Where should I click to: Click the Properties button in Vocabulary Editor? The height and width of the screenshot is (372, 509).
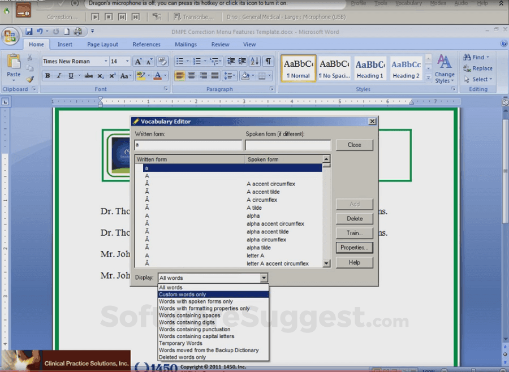(355, 247)
